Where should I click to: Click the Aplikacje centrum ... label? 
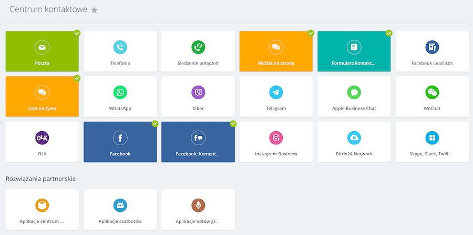42,221
